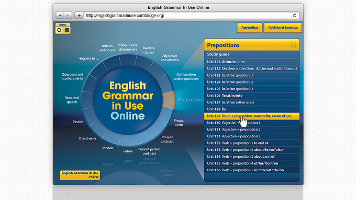Screen dimensions: 356x200
Task: Select -ing and to ... topic
Action: point(88,58)
